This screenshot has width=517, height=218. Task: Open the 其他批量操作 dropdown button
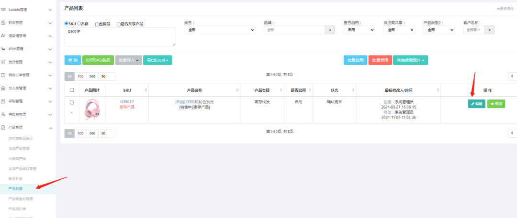coord(411,60)
